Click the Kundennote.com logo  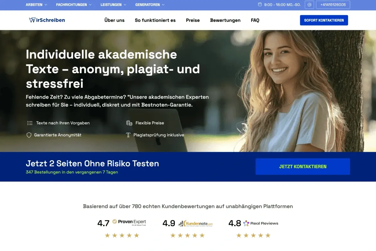point(196,223)
